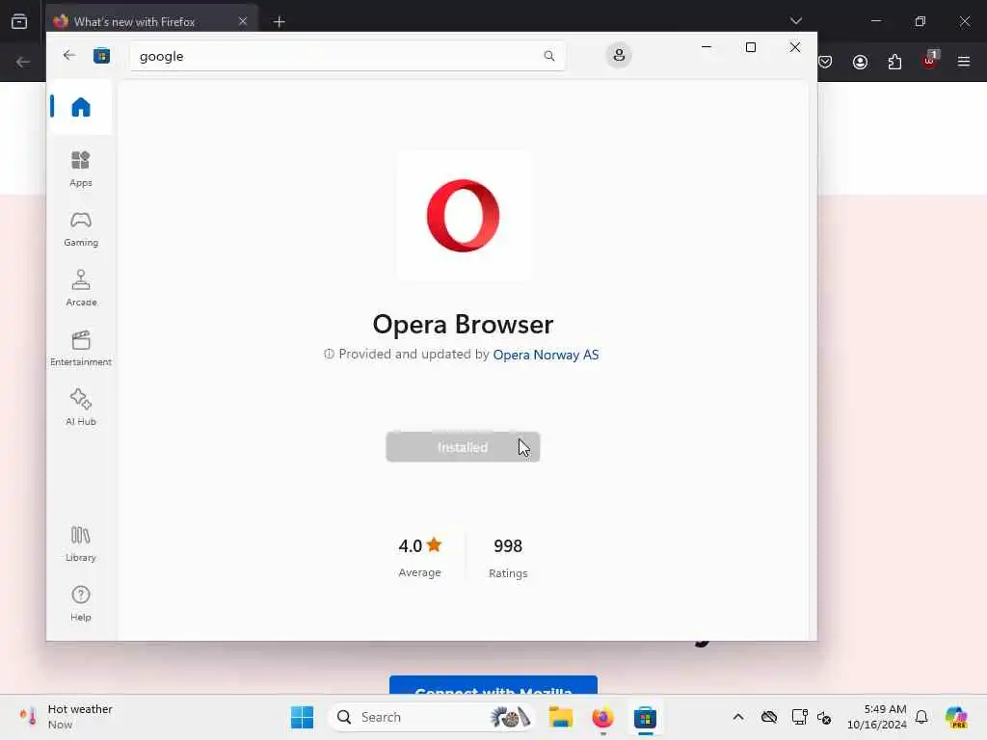Click the uBlock extension icon in Firefox
Screen dimensions: 987x740
click(930, 61)
